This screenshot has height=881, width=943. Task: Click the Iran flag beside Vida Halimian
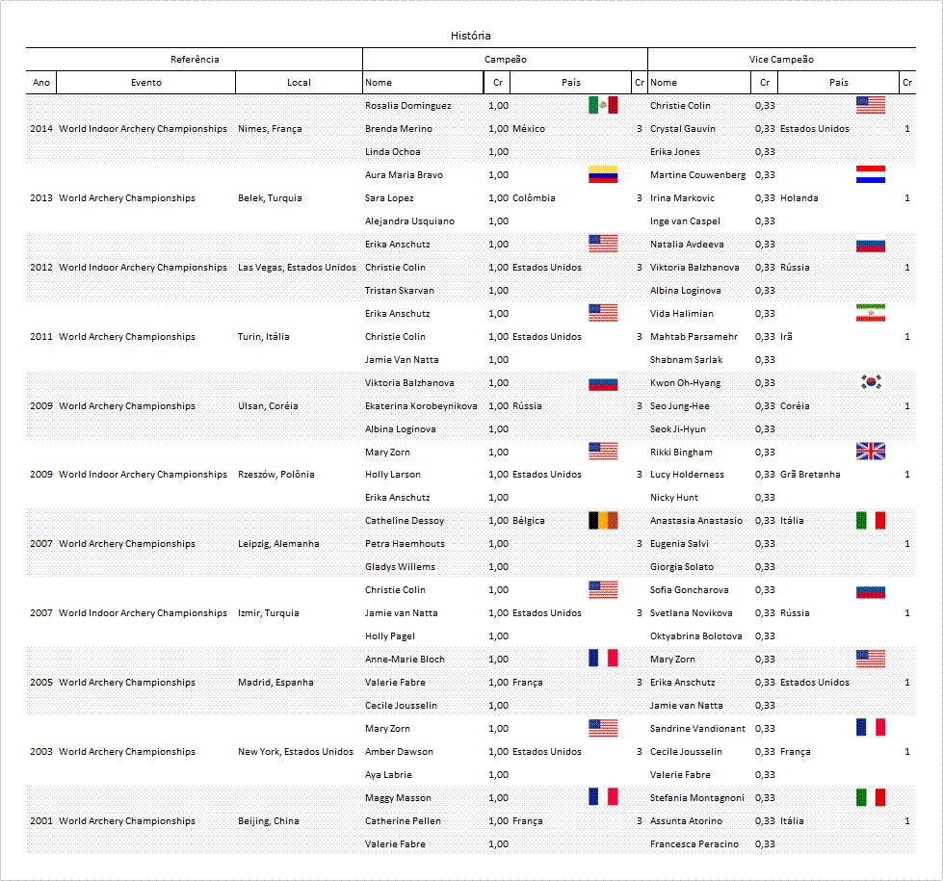tap(871, 313)
